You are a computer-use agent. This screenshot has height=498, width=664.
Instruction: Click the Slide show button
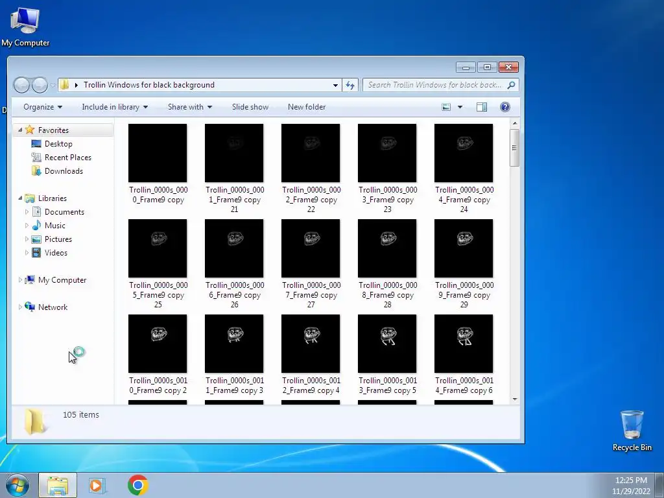click(250, 107)
